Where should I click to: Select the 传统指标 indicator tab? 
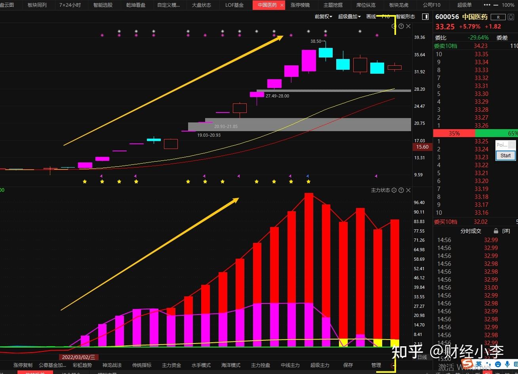(142, 365)
